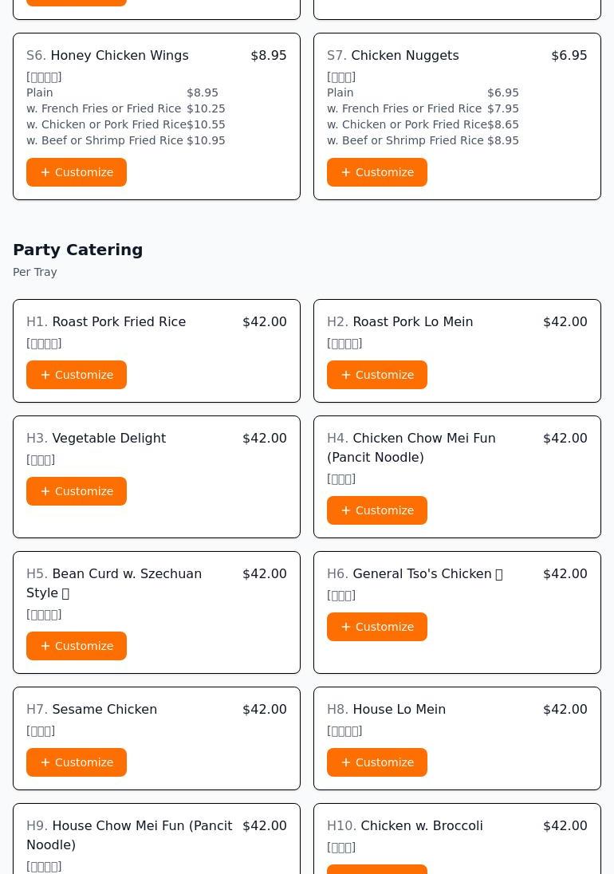Image resolution: width=614 pixels, height=874 pixels.
Task: Select the $42.00 price on Sesame Chicken
Action: 265,709
